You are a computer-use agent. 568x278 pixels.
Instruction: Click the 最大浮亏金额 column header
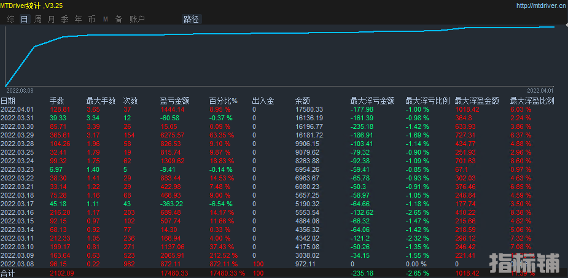pyautogui.click(x=372, y=101)
